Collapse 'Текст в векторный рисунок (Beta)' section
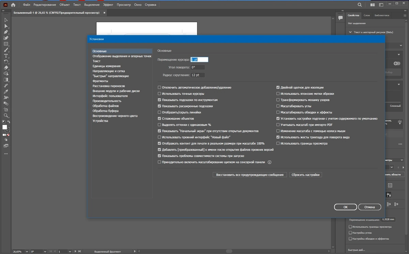This screenshot has height=254, width=409. (x=350, y=32)
